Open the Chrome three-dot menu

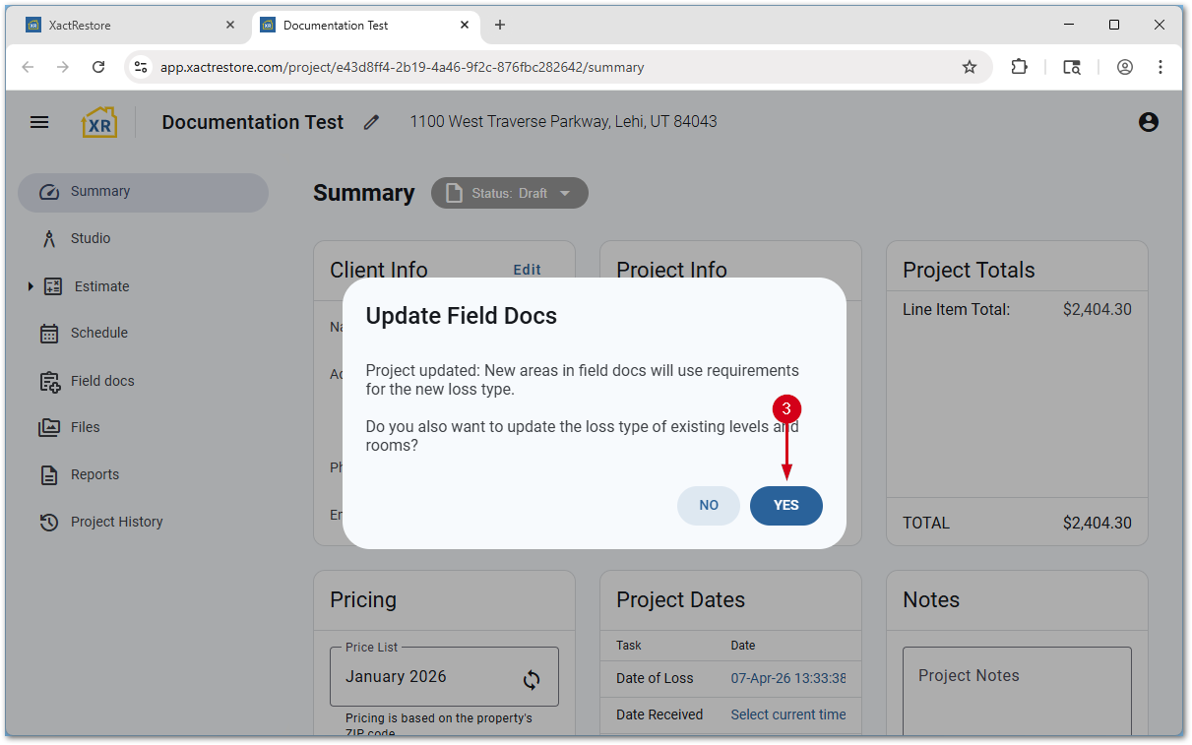tap(1161, 67)
